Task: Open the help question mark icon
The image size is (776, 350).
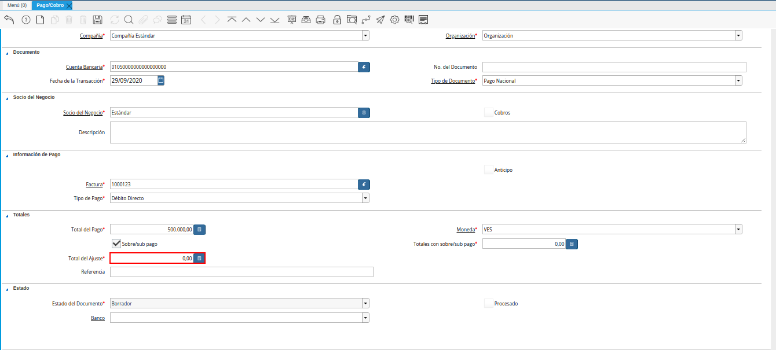Action: [x=25, y=20]
